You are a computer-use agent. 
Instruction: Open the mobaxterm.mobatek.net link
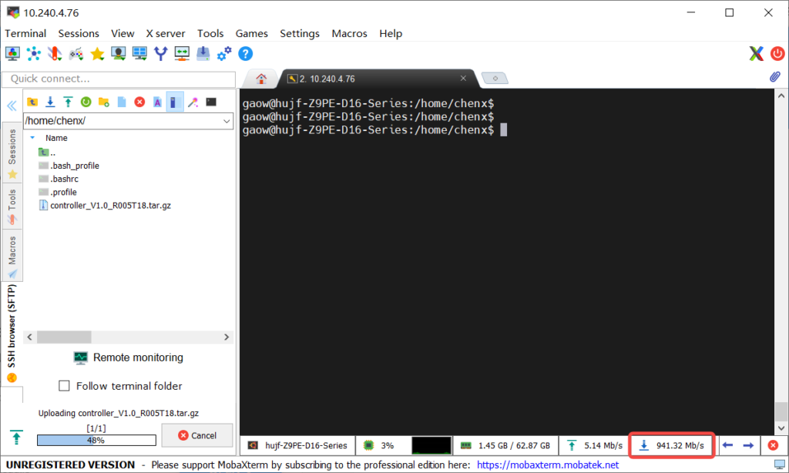coord(548,465)
